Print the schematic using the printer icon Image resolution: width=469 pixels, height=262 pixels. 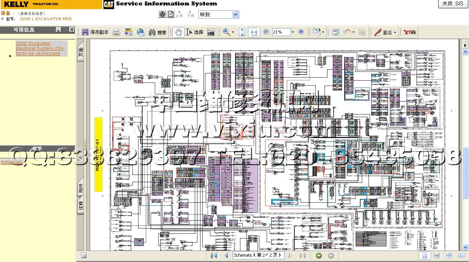click(x=116, y=32)
